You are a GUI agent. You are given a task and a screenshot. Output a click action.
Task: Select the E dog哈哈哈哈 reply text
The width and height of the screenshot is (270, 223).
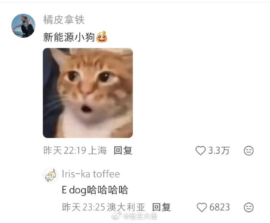coord(95,190)
